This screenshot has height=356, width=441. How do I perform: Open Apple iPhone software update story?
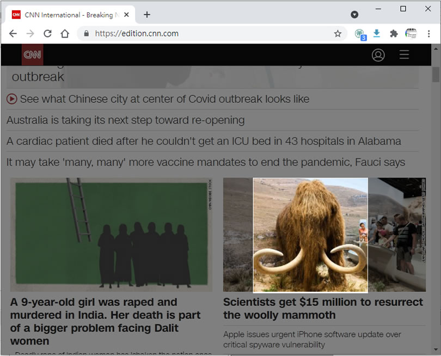[x=312, y=340]
